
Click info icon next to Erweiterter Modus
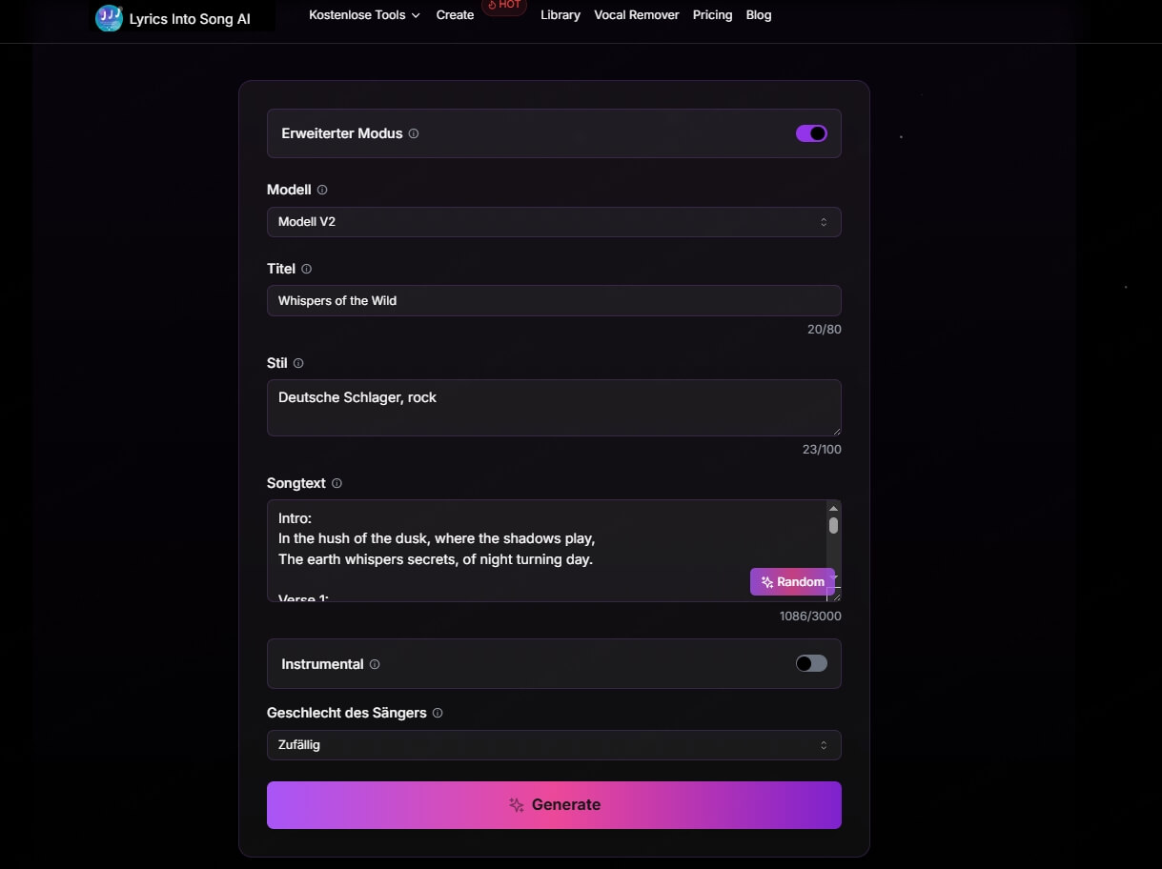(x=414, y=133)
